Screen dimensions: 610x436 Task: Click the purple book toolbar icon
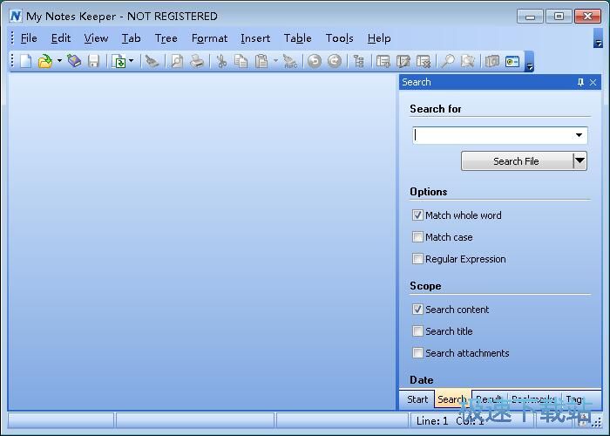click(x=74, y=61)
